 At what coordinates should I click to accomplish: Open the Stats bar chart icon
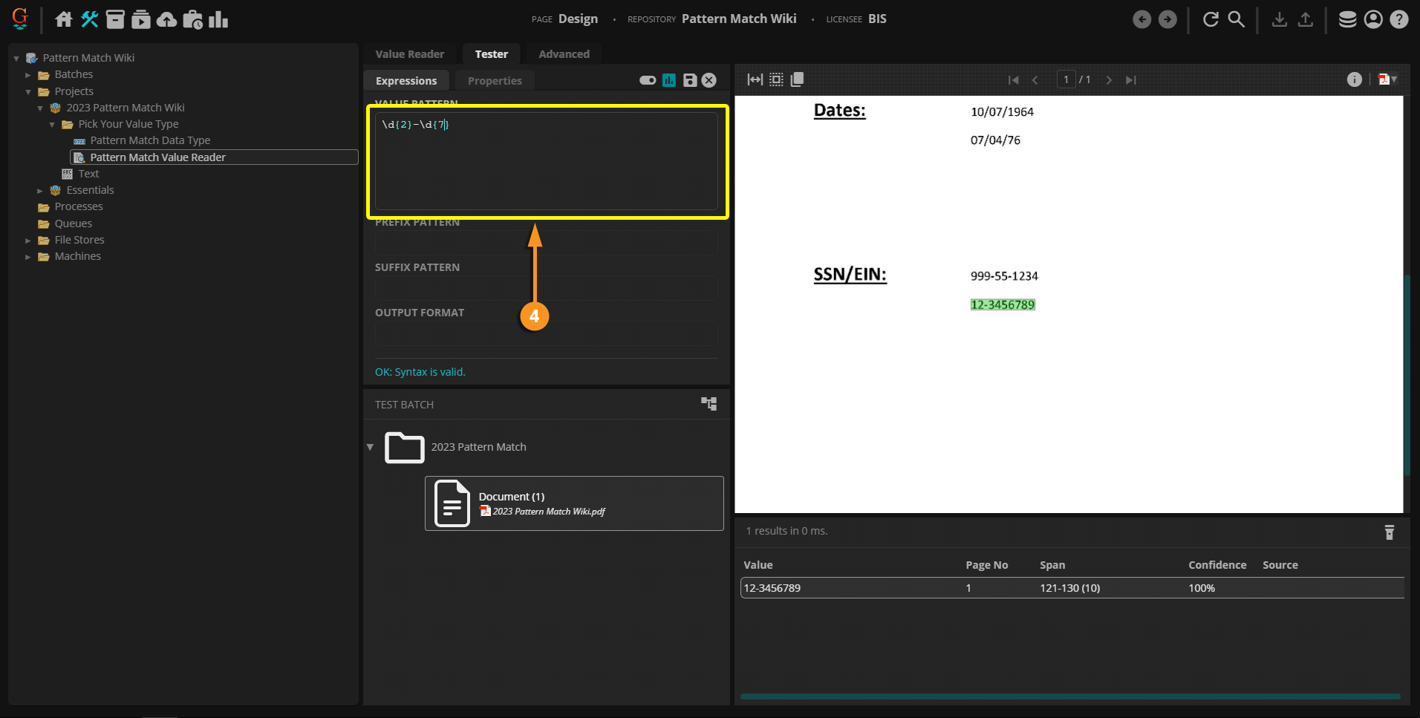click(218, 19)
